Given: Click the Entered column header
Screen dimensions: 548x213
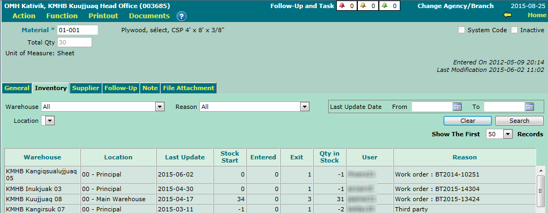Looking at the screenshot, I should coord(263,157).
